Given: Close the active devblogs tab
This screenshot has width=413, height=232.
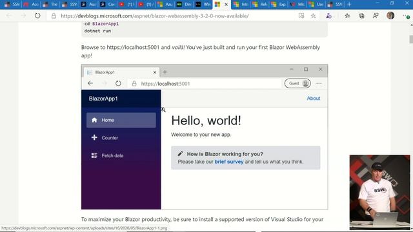Looking at the screenshot, I should pyautogui.click(x=226, y=5).
